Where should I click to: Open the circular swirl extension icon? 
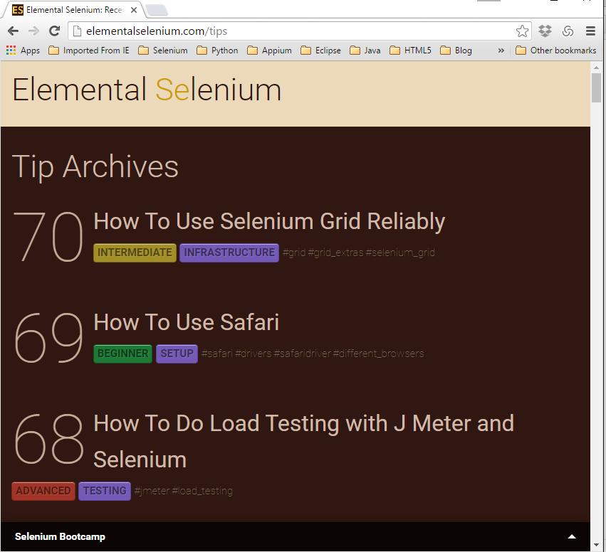568,31
